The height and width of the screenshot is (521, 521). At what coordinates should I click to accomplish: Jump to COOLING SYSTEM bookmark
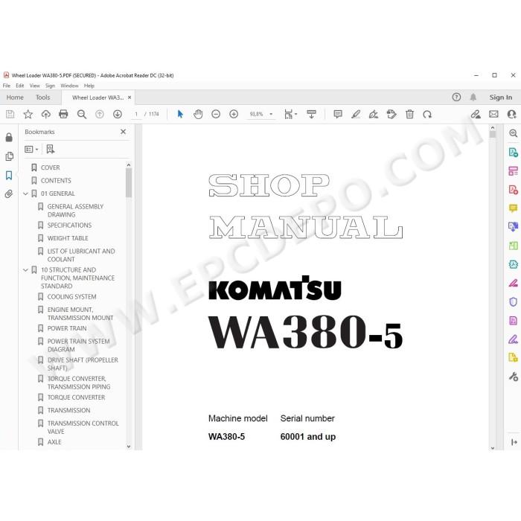(71, 297)
